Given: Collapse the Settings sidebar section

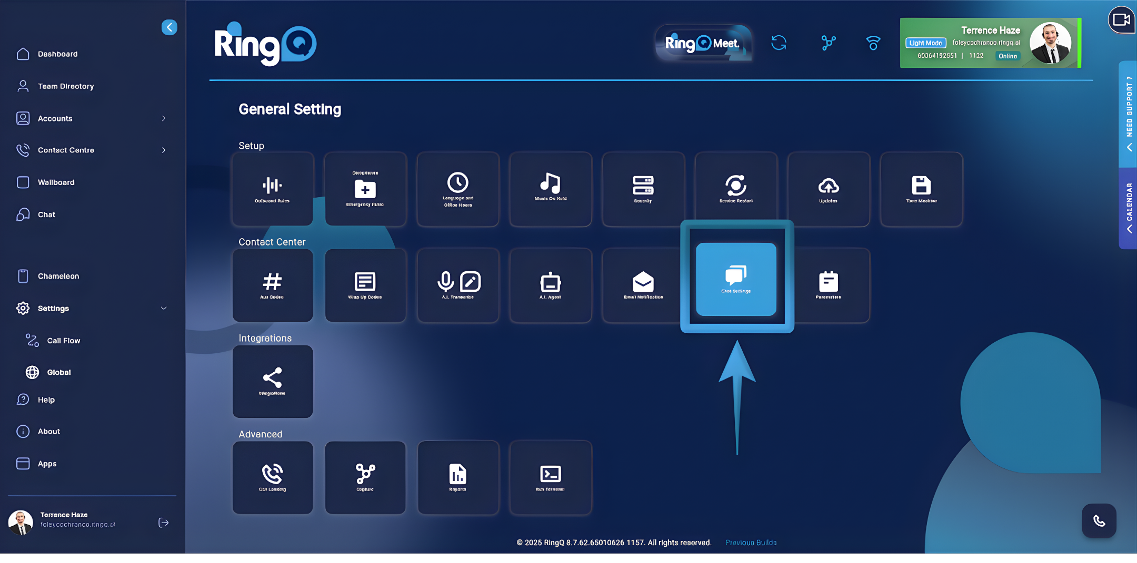Looking at the screenshot, I should 164,309.
